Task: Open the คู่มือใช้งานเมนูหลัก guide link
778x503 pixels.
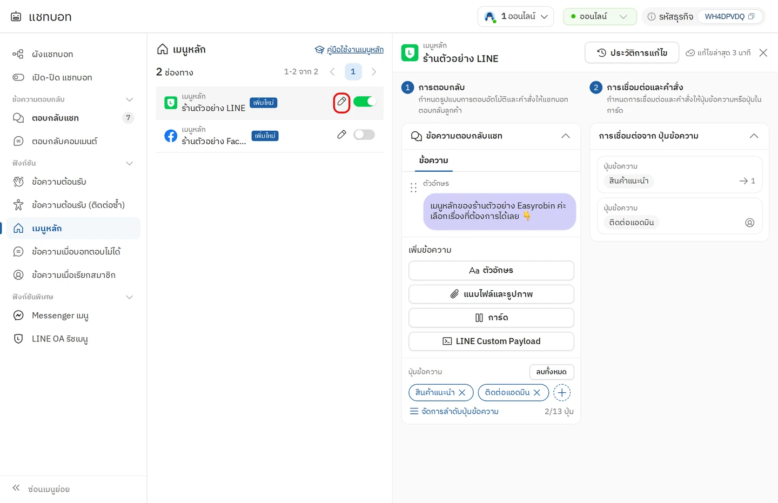Action: pyautogui.click(x=349, y=50)
